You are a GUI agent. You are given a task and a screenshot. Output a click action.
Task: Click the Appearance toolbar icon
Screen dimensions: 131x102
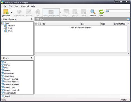pyautogui.click(x=19, y=13)
